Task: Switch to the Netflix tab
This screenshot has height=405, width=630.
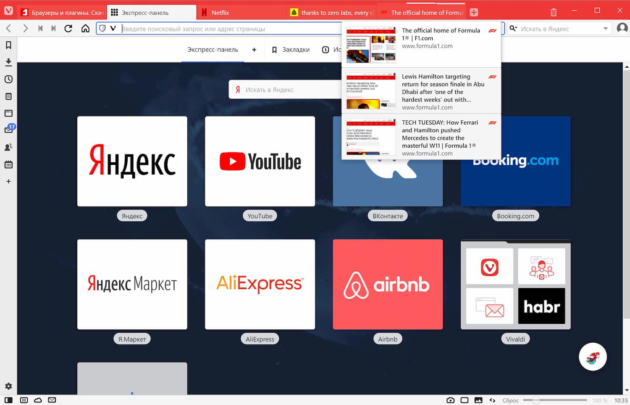Action: tap(241, 13)
